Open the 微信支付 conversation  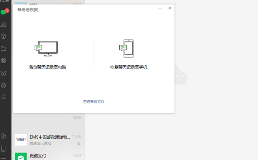[48, 155]
